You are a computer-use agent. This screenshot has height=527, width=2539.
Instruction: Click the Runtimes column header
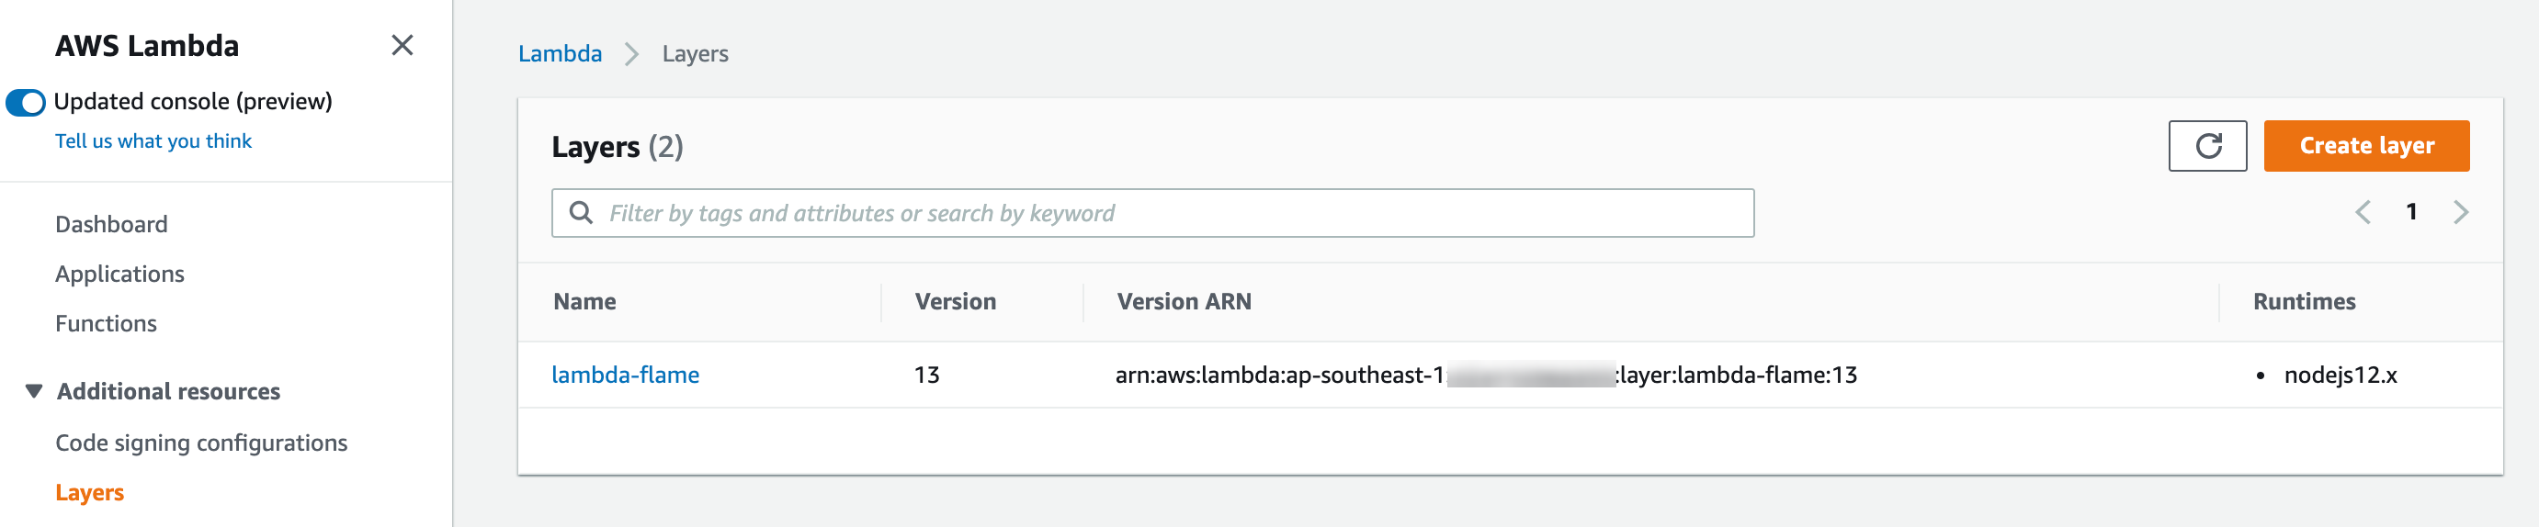(x=2304, y=301)
